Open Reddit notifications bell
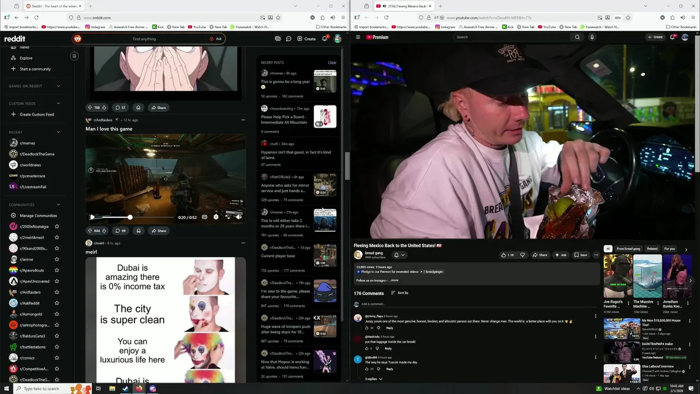 [324, 39]
